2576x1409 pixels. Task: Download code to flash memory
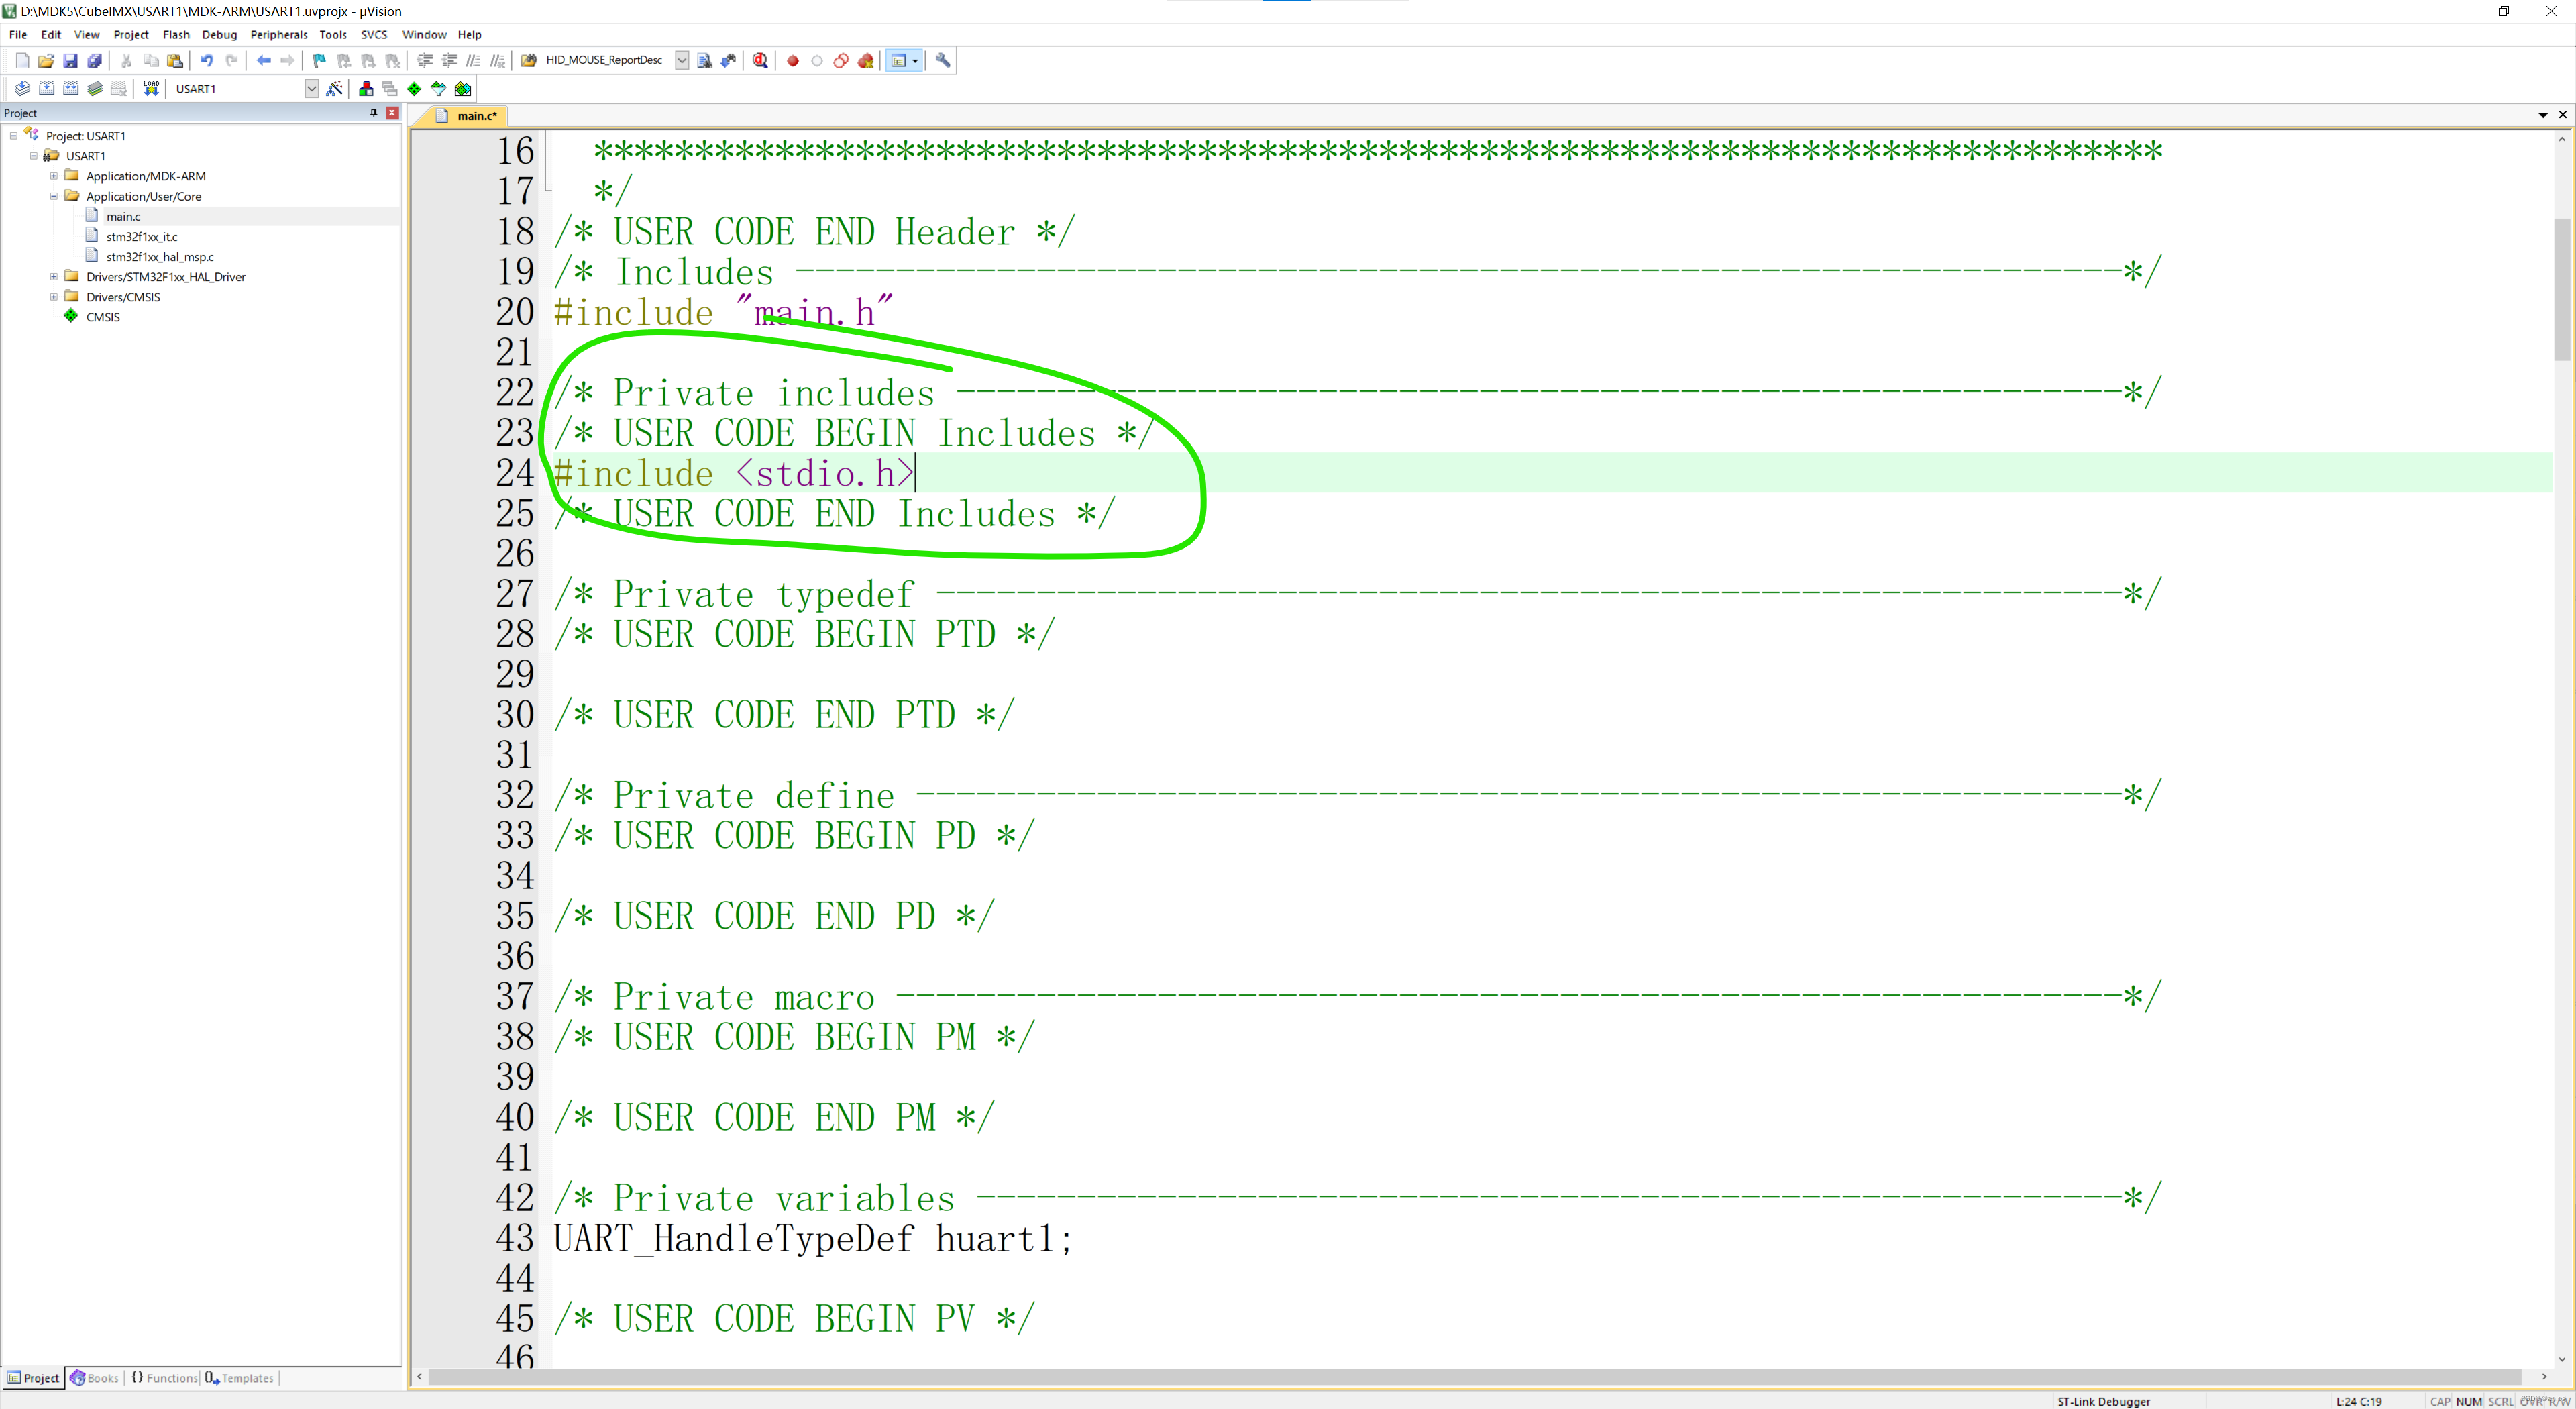151,88
